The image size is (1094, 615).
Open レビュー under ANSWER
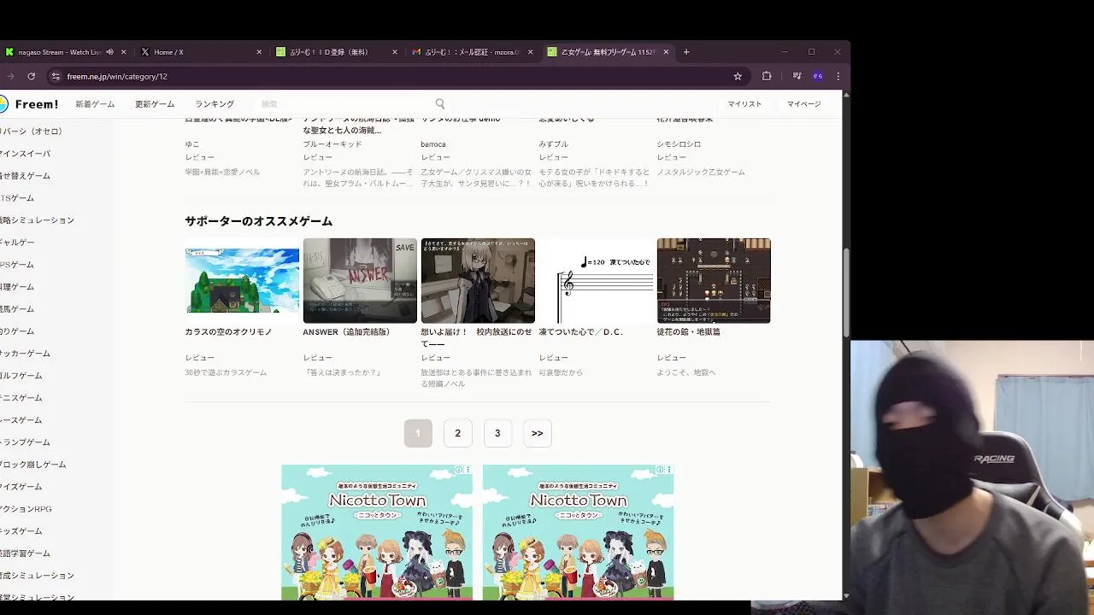click(317, 358)
